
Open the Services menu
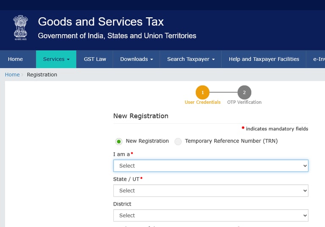click(56, 59)
